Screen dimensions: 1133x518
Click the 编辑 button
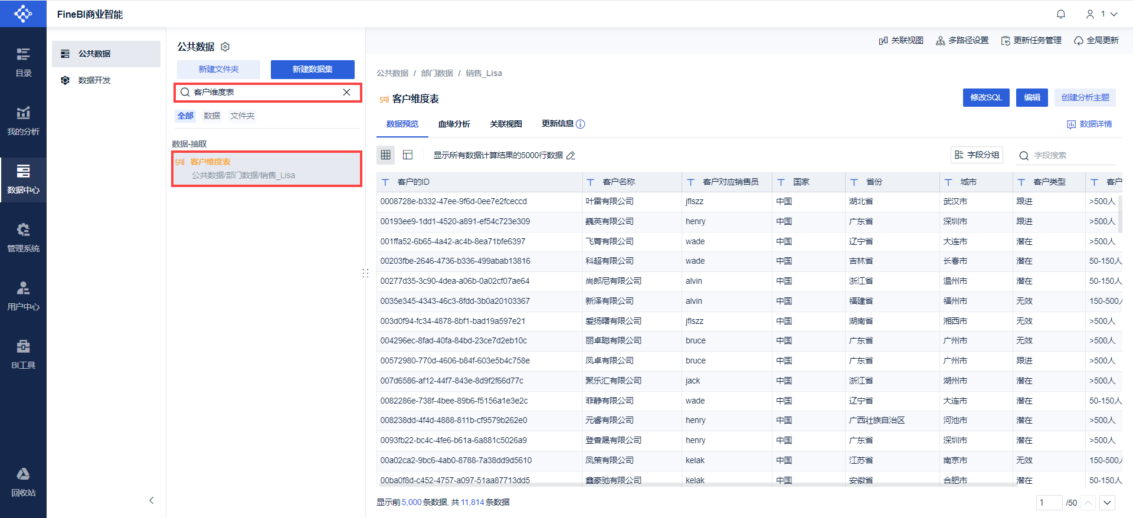pos(1032,97)
